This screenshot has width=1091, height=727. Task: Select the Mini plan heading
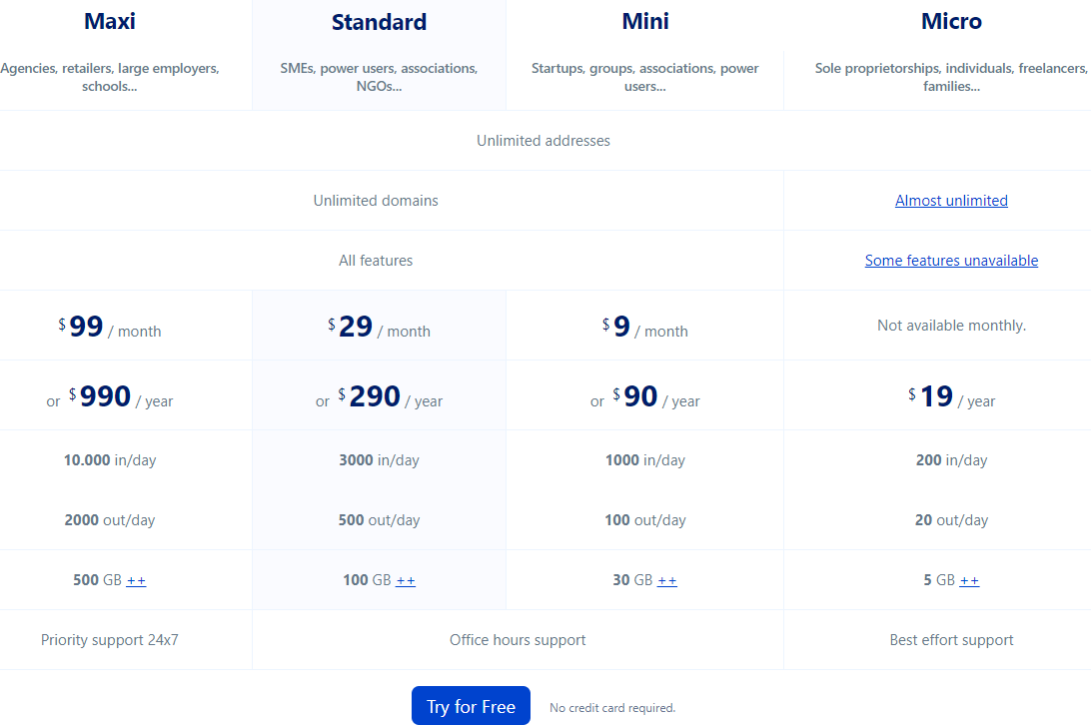click(x=645, y=21)
